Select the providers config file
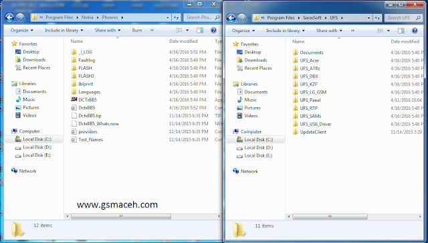The width and height of the screenshot is (428, 243). point(88,131)
